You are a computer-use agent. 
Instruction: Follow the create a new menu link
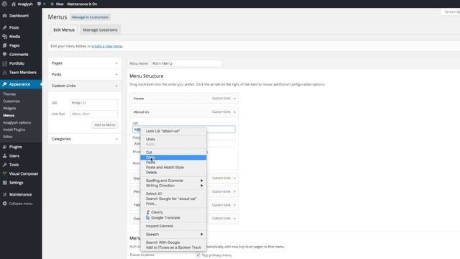pyautogui.click(x=107, y=46)
